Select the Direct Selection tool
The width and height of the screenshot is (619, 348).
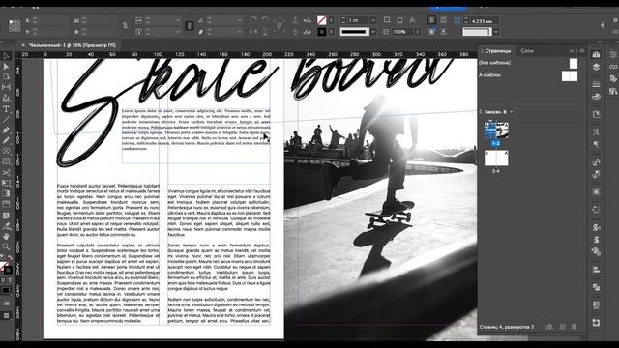(6, 67)
